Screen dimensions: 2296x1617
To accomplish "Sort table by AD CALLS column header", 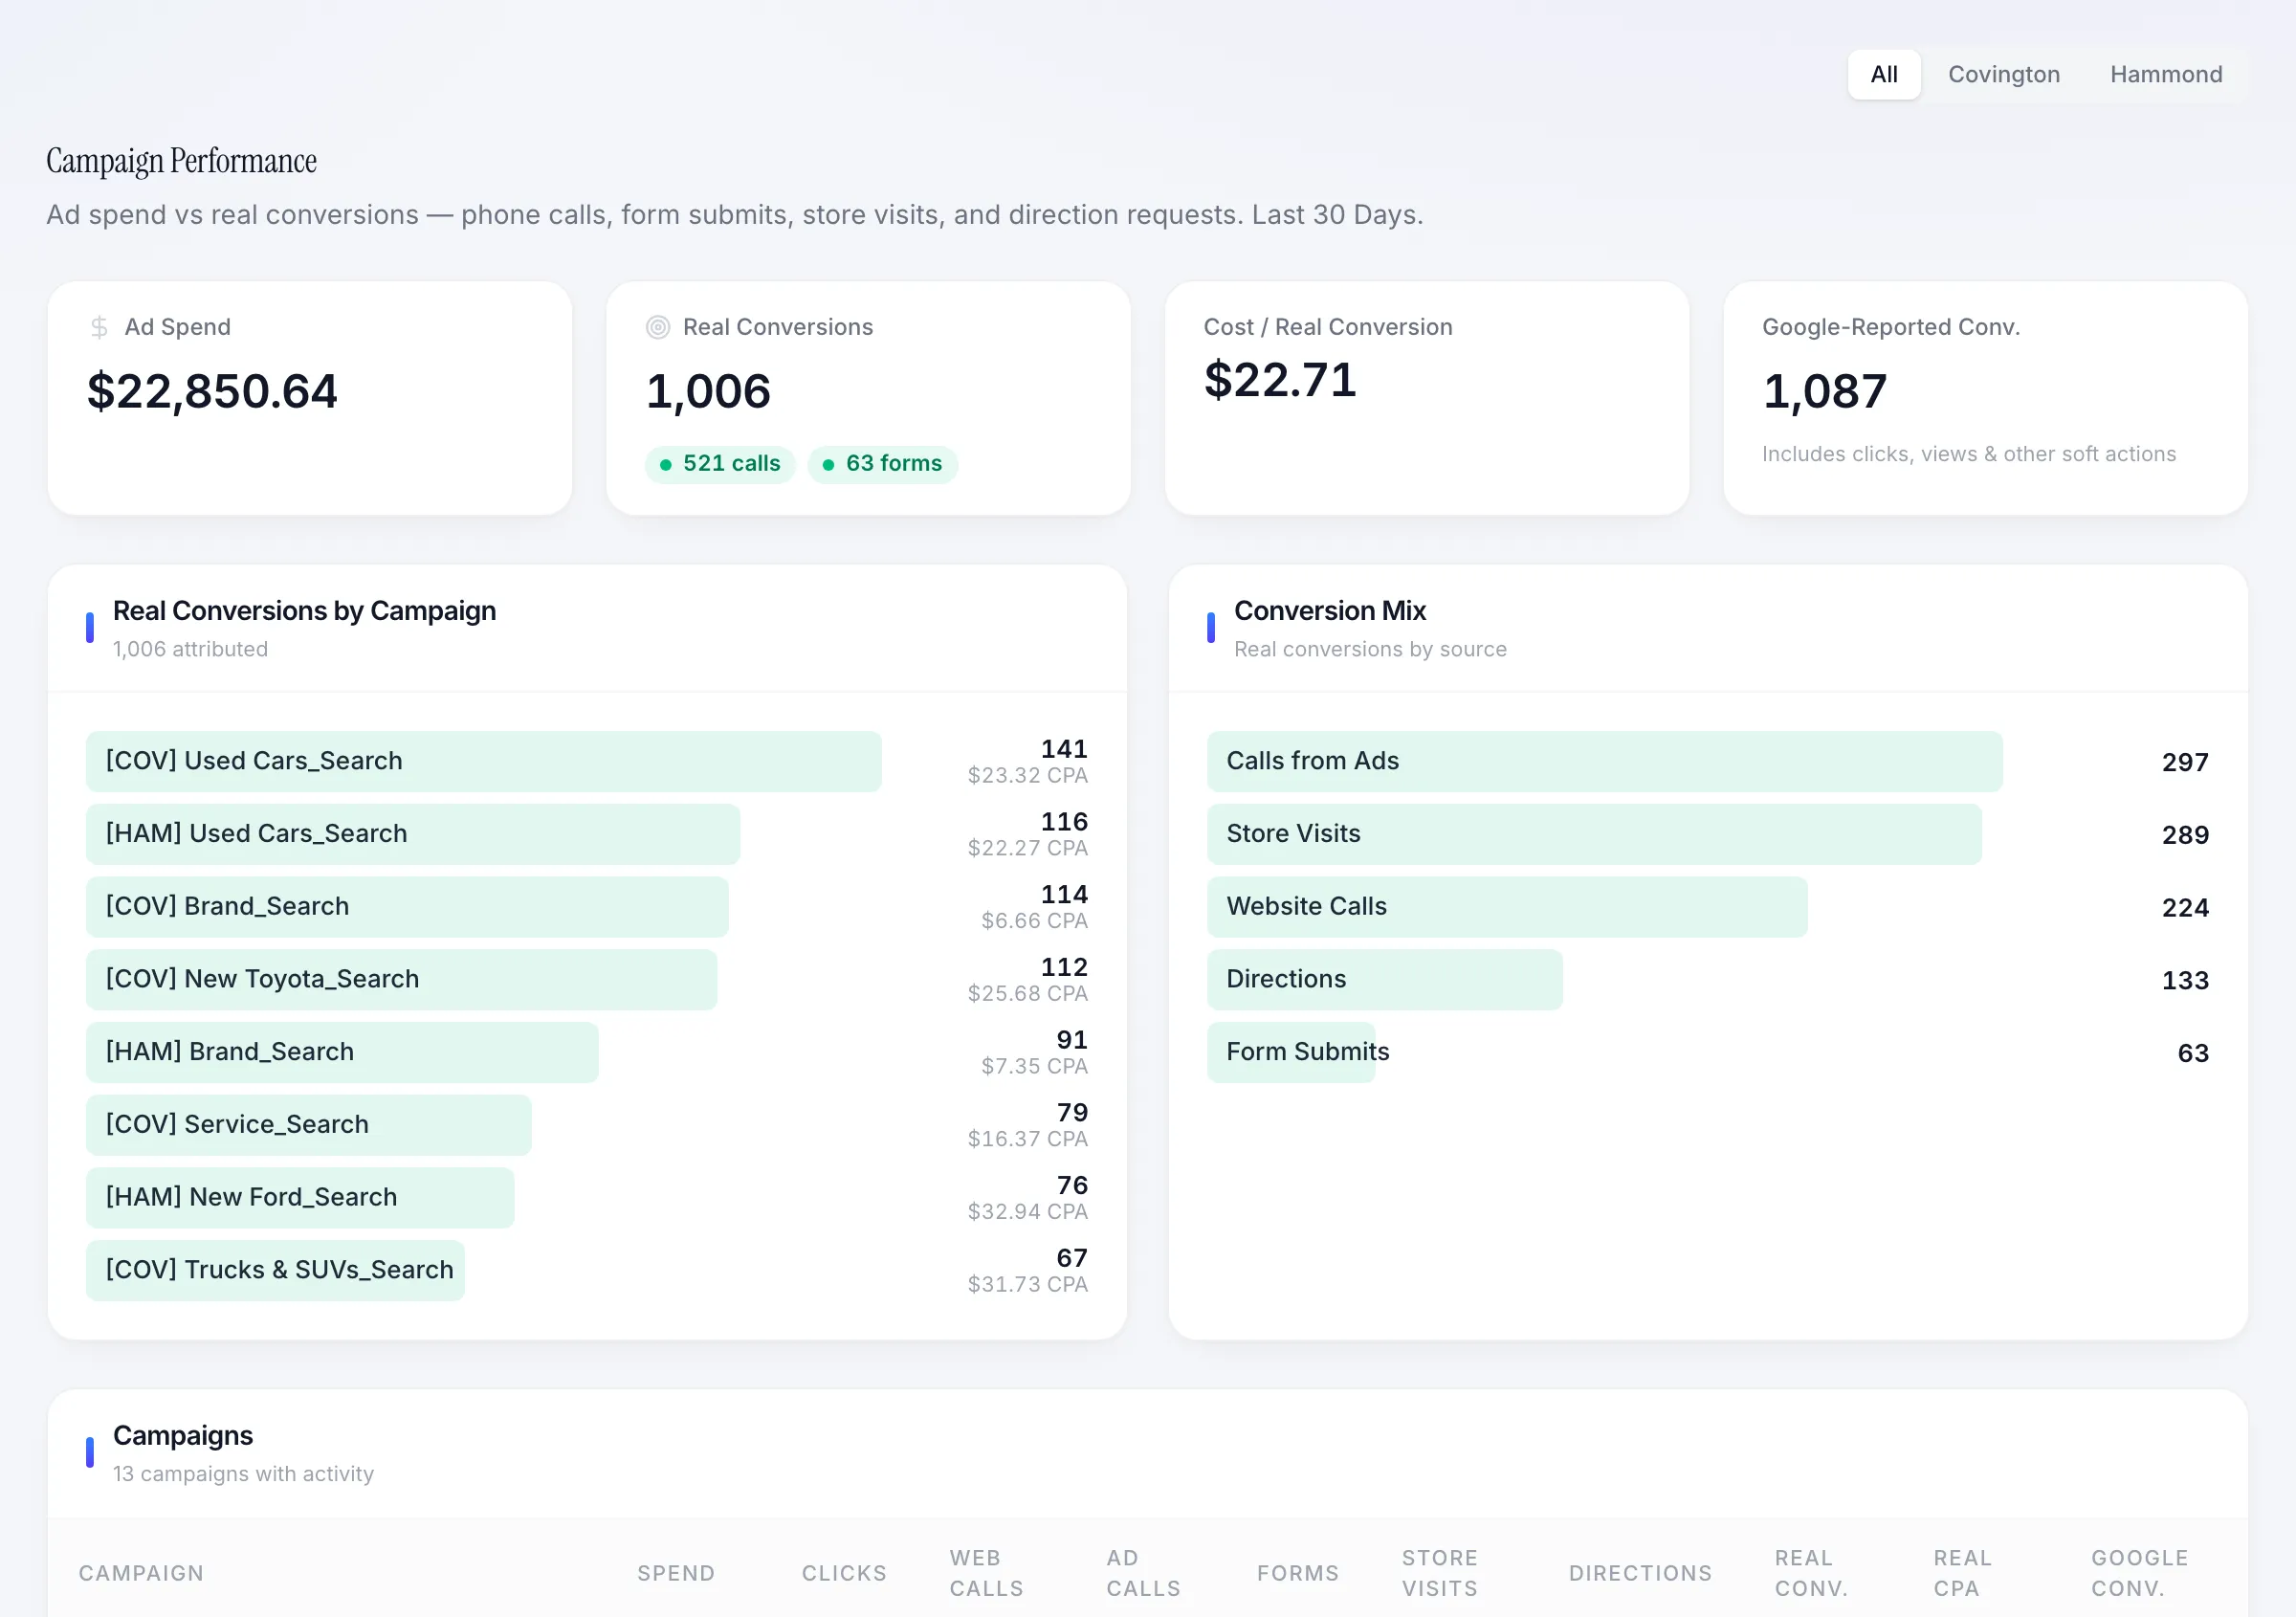I will click(1143, 1573).
